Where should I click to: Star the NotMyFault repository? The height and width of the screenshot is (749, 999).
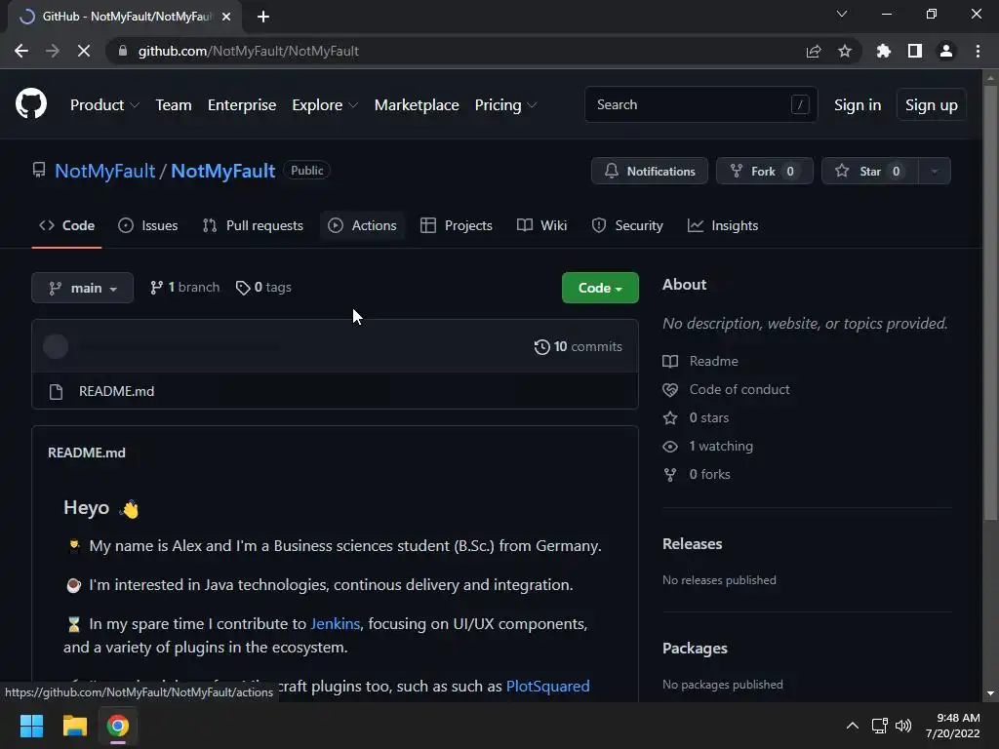870,171
